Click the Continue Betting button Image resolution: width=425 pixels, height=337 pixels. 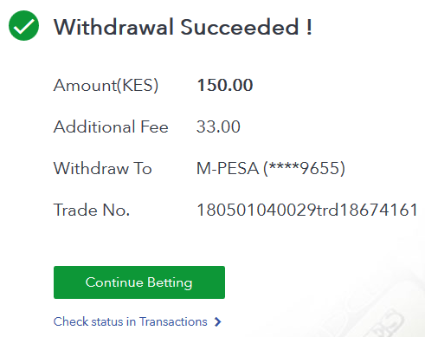(139, 282)
